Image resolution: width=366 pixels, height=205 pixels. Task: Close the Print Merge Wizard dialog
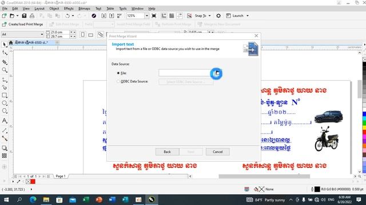pyautogui.click(x=256, y=36)
